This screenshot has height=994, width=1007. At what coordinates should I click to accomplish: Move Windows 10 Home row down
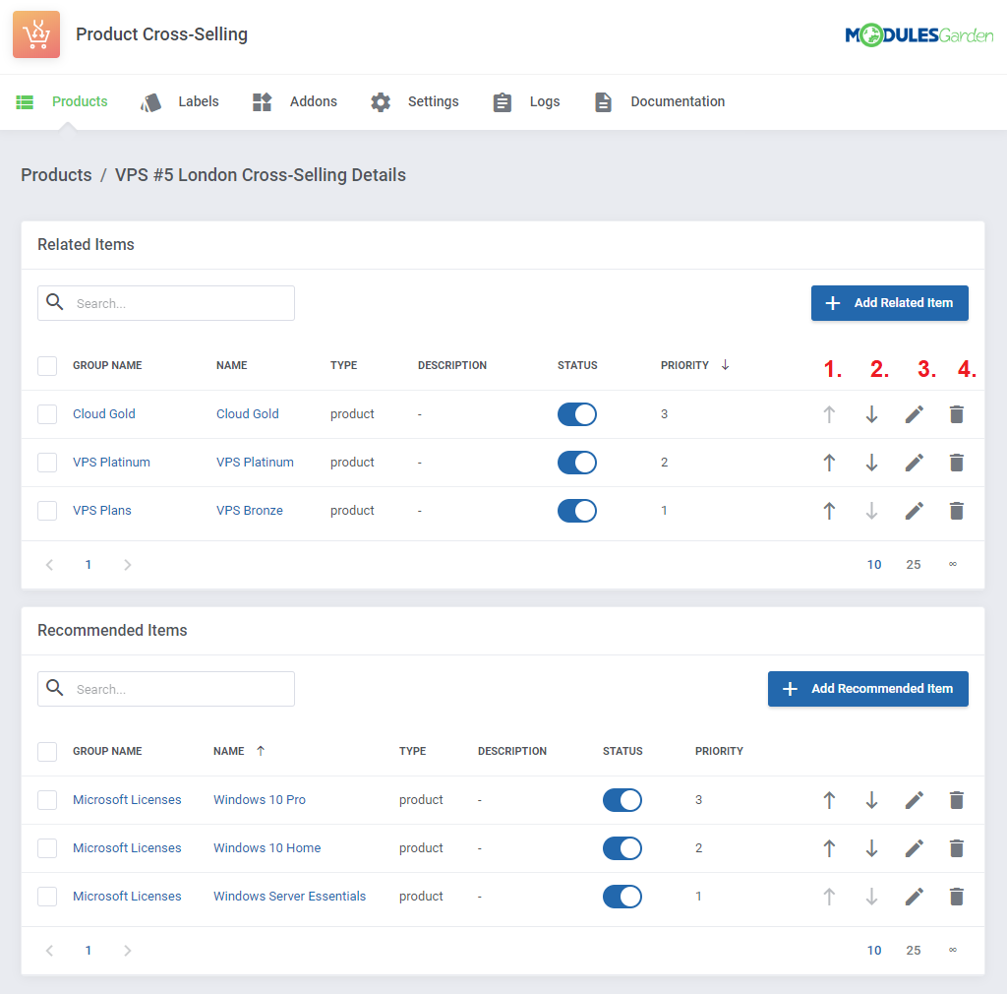(871, 848)
